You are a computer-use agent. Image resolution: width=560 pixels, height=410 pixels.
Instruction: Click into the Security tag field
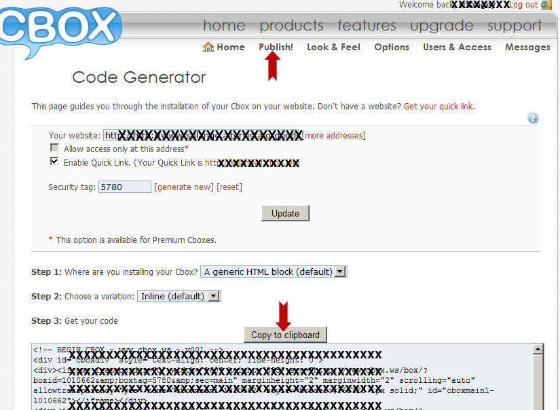point(125,187)
